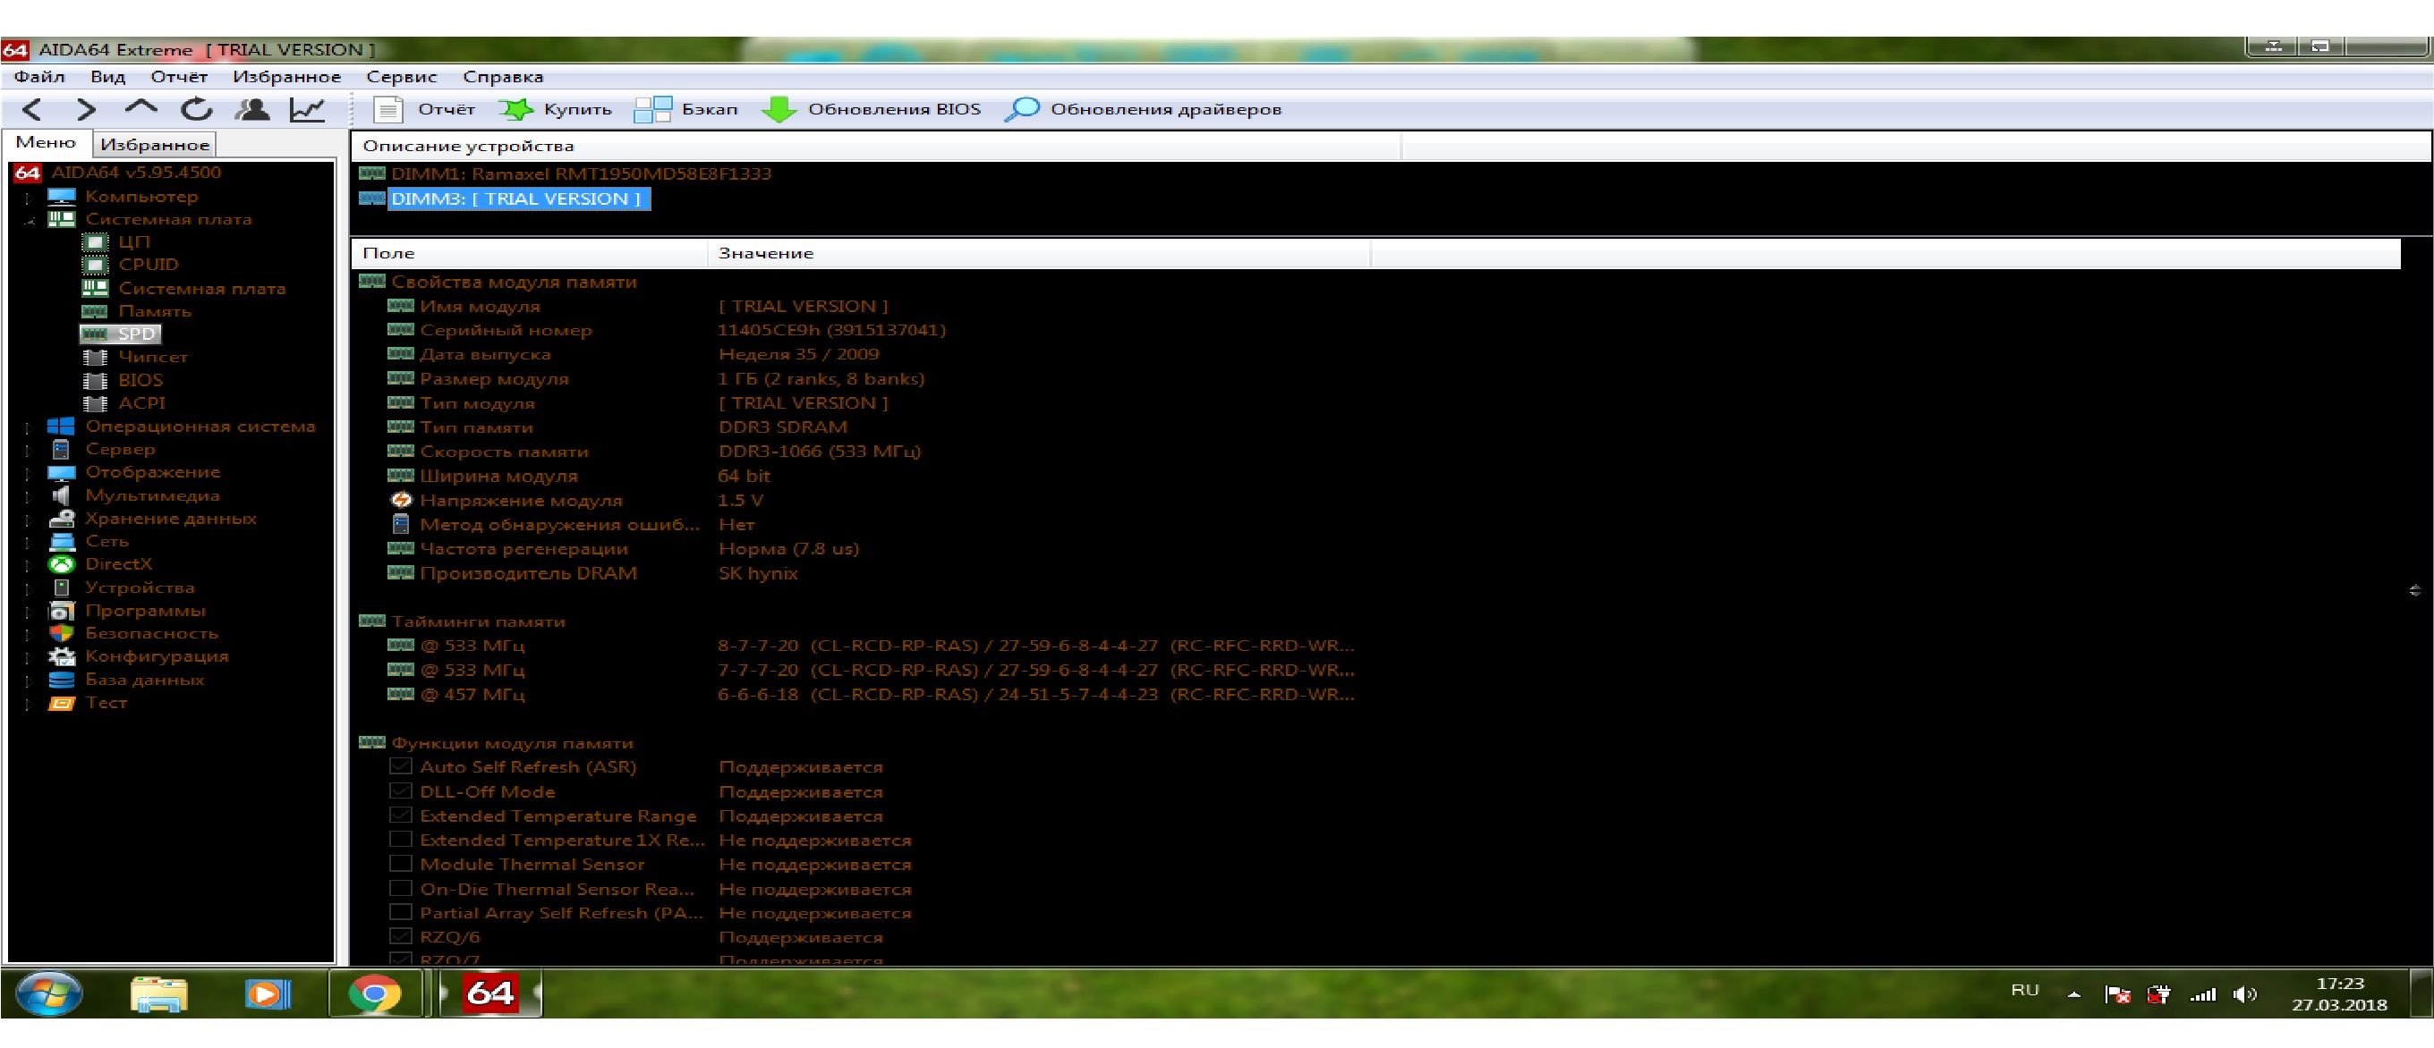
Task: Toggle the Auto Self Refresh (ASR) checkbox
Action: click(401, 766)
